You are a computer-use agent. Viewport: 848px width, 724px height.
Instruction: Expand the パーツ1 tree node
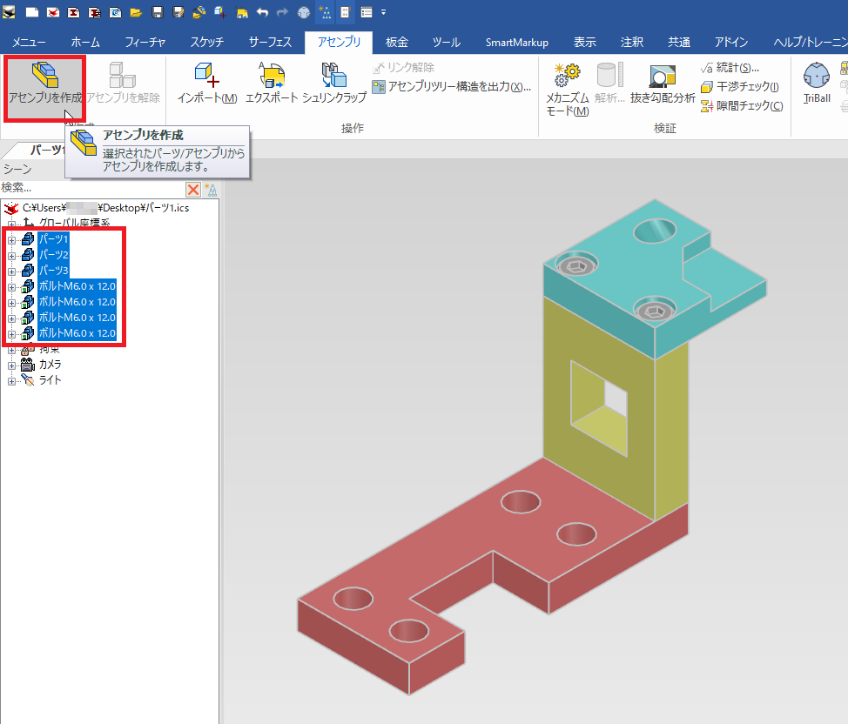12,239
